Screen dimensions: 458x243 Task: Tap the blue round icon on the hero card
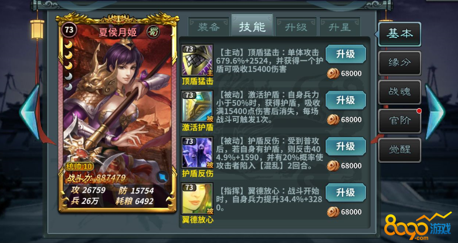162,177
